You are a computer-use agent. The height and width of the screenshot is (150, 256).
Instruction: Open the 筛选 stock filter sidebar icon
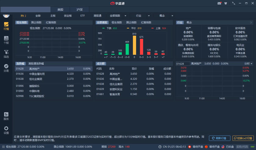coord(6,54)
